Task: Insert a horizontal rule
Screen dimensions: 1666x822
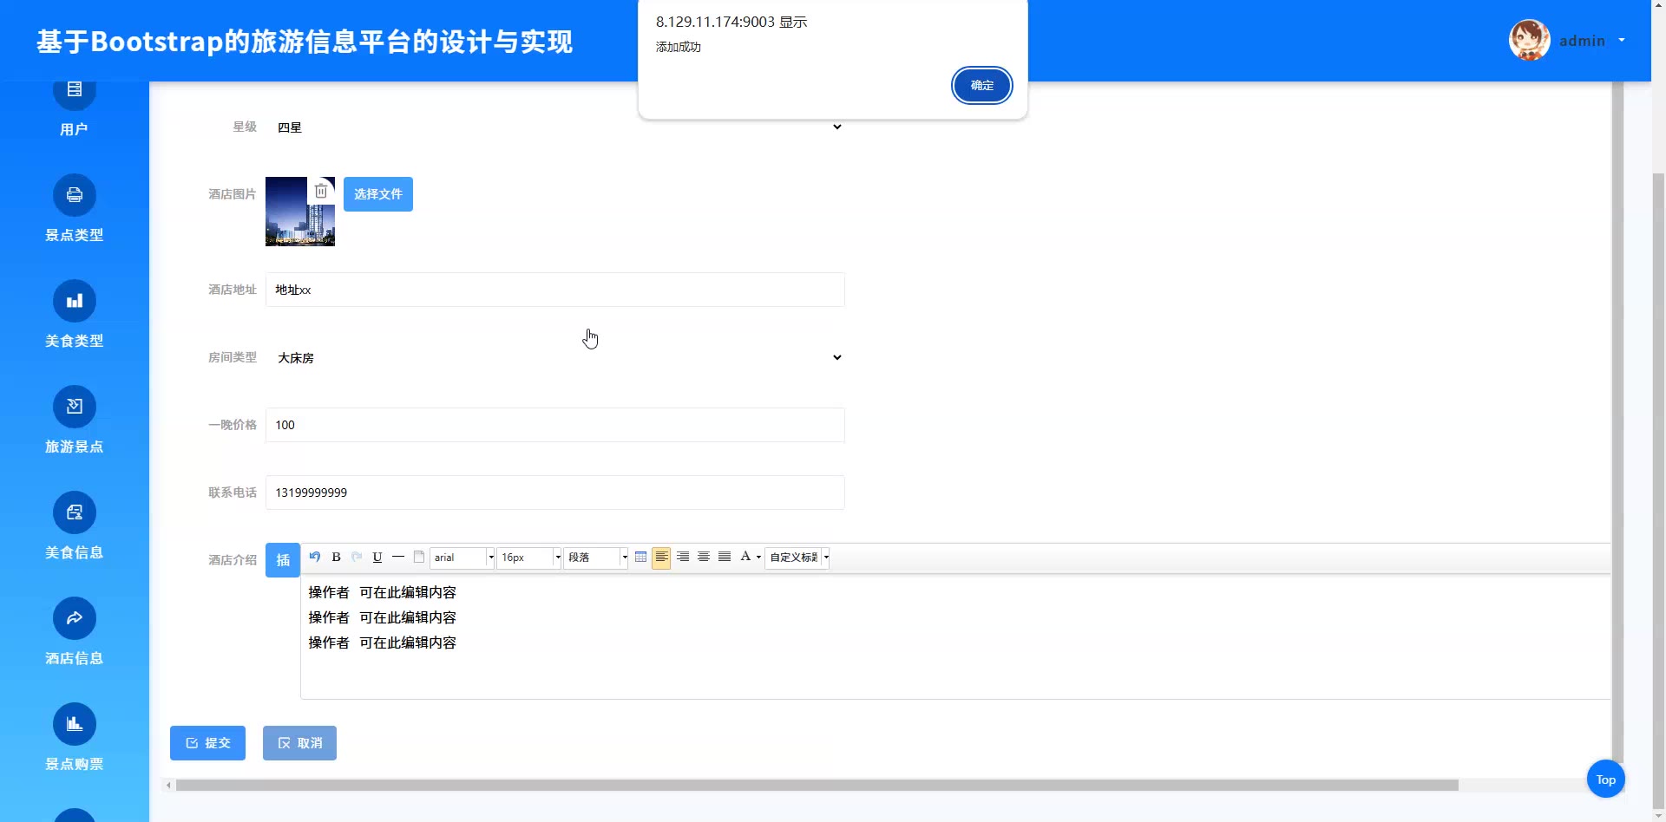Action: 398,557
